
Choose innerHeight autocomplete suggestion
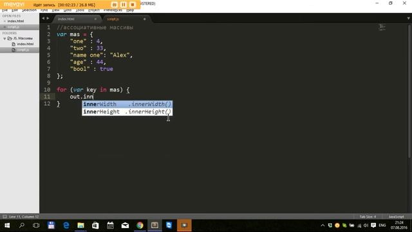[x=127, y=111]
